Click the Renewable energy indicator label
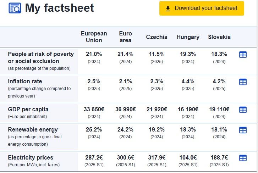The width and height of the screenshot is (258, 173). click(33, 130)
